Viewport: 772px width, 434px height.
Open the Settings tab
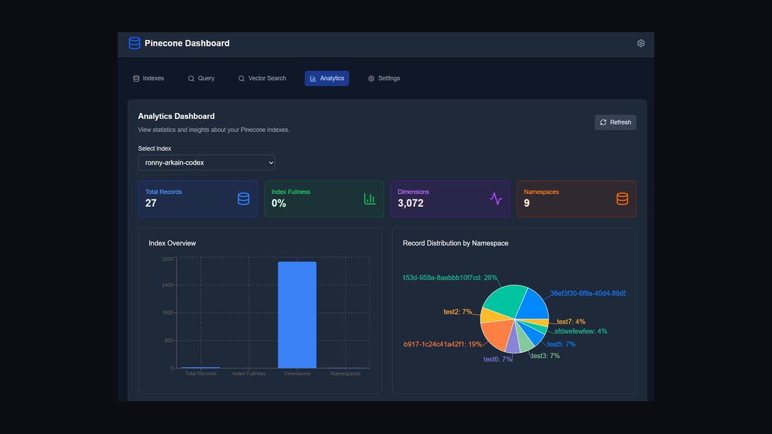[x=384, y=78]
